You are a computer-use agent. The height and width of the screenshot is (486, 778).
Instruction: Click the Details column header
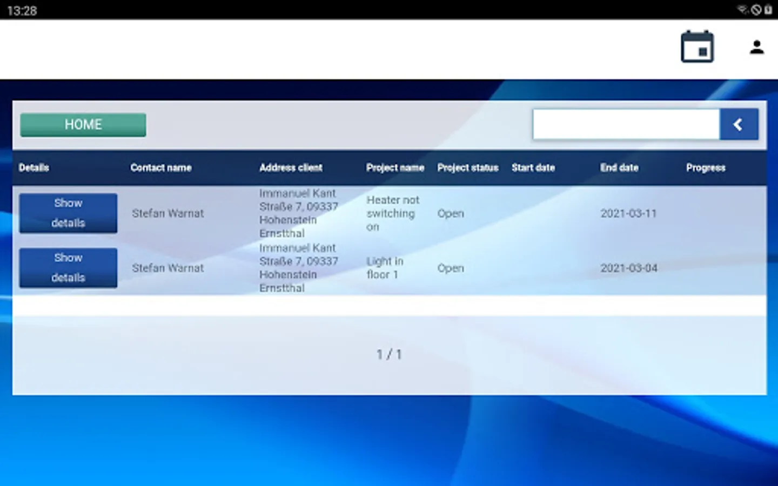coord(34,168)
